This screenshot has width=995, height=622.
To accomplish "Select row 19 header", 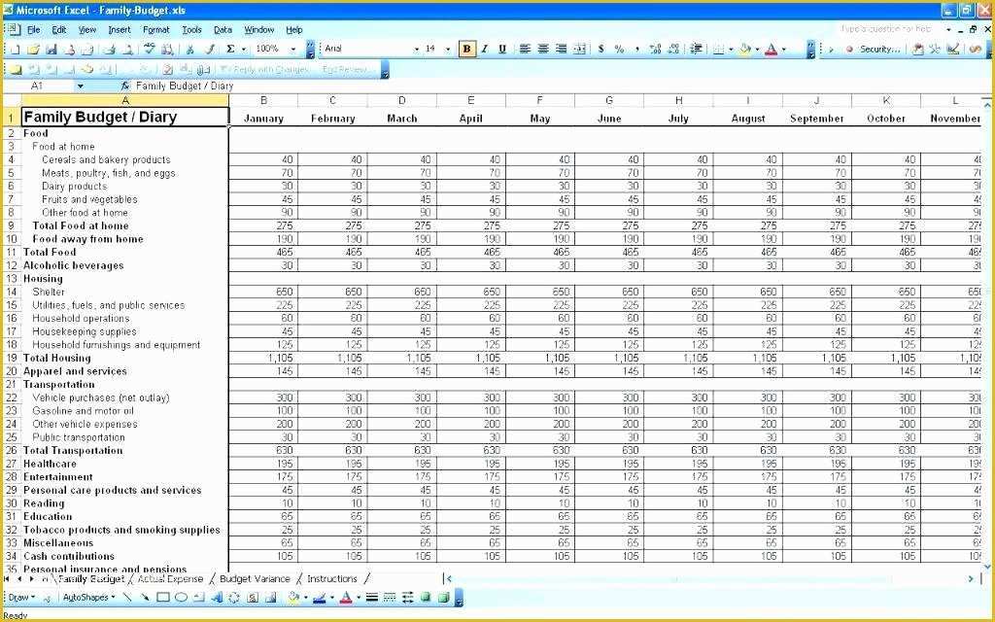I will 12,358.
